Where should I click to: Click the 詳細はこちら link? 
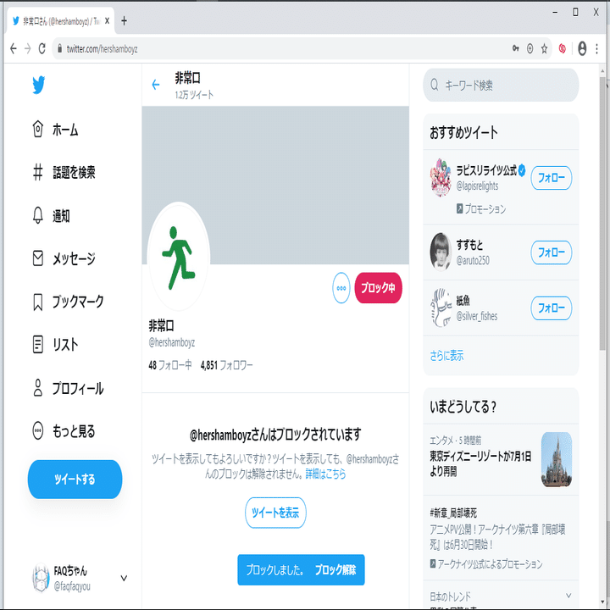coord(325,474)
